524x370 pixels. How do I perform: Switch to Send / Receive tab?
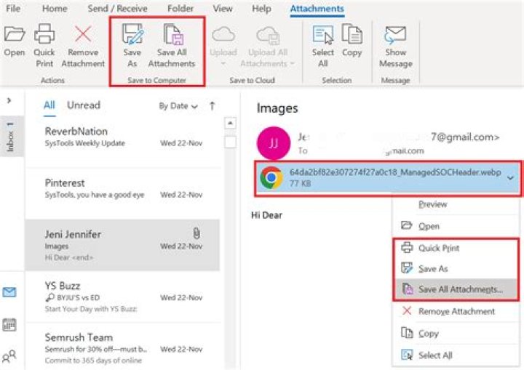pyautogui.click(x=117, y=8)
